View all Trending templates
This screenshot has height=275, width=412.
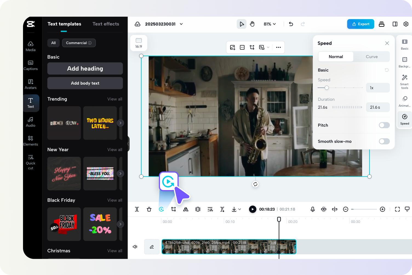click(x=115, y=99)
